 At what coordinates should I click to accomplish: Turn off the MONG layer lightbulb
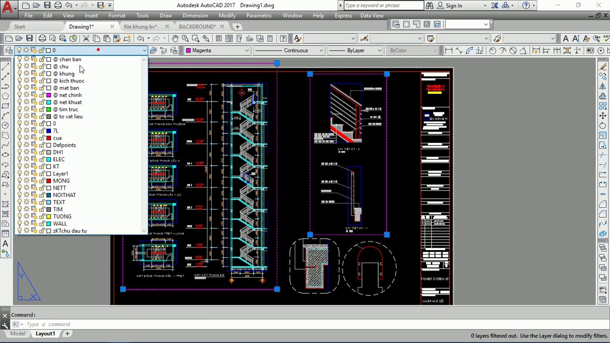pos(20,181)
